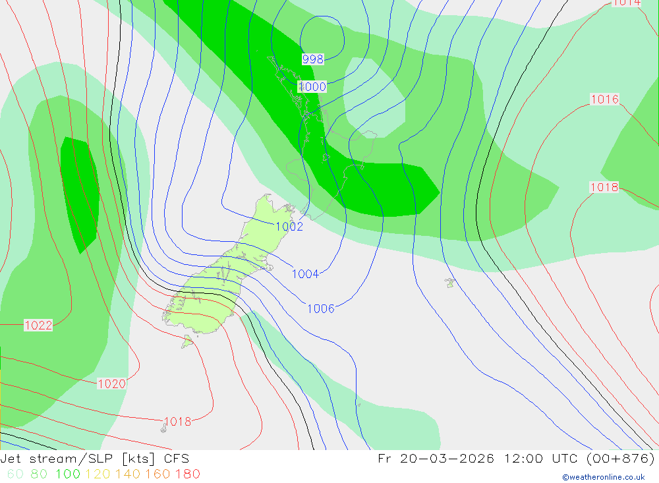Image resolution: width=659 pixels, height=483 pixels.
Task: Click the weatheronline.co.uk copyright link
Action: pos(604,477)
